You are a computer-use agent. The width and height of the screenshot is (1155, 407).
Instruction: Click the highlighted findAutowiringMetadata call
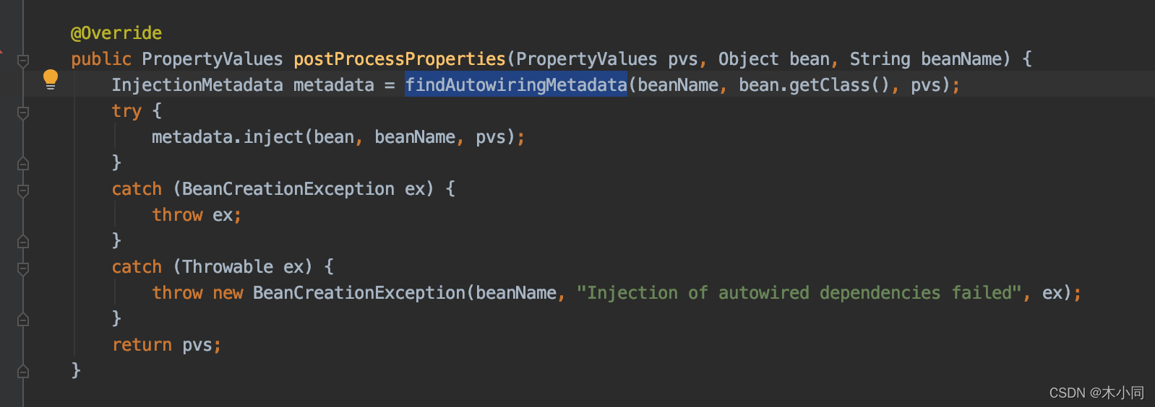pyautogui.click(x=516, y=85)
